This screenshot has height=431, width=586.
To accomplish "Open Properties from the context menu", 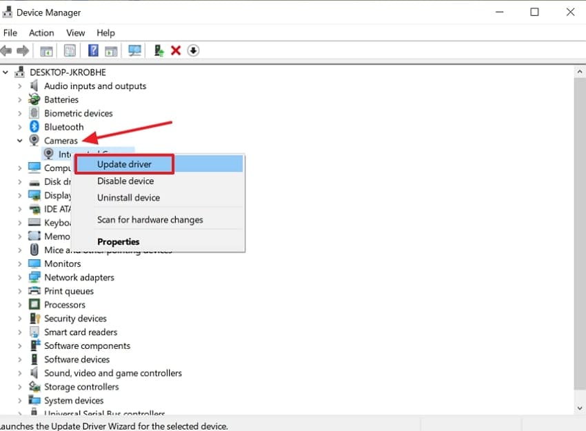I will (x=159, y=241).
